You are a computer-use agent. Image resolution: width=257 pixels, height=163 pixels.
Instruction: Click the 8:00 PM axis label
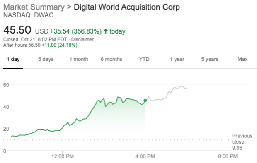[228, 156]
